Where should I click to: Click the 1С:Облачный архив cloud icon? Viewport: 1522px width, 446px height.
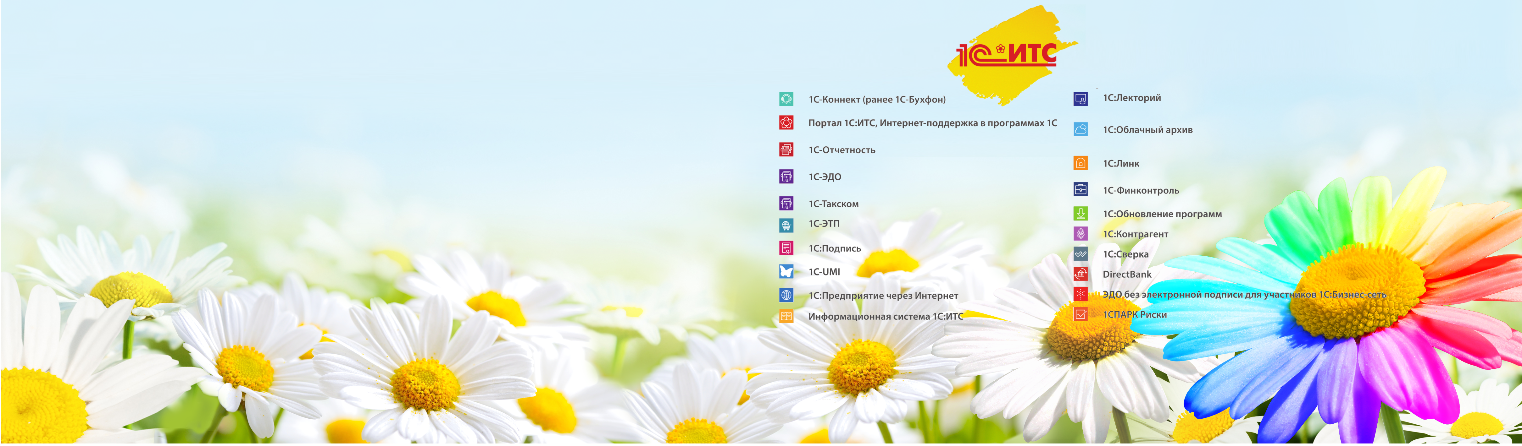pyautogui.click(x=1080, y=129)
